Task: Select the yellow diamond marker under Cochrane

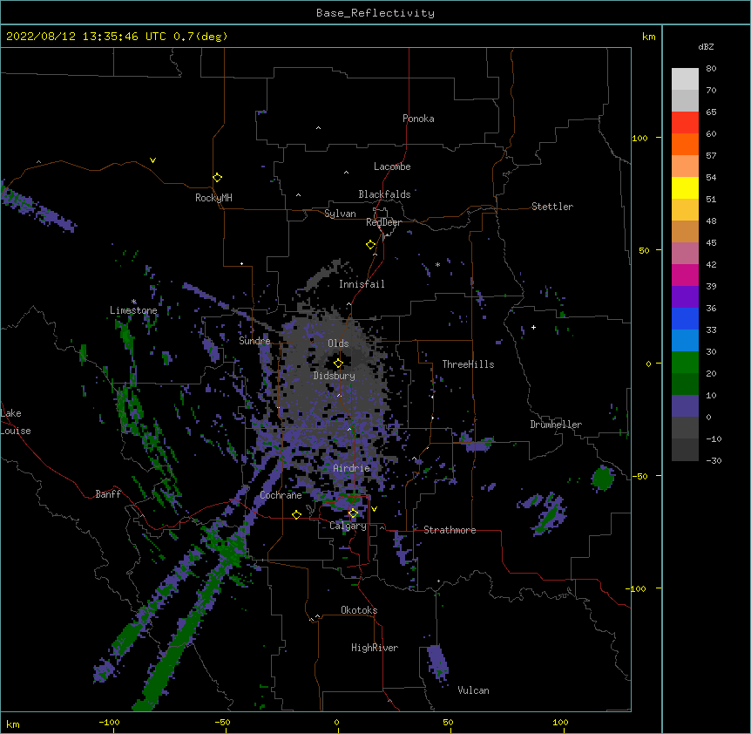Action: point(296,515)
